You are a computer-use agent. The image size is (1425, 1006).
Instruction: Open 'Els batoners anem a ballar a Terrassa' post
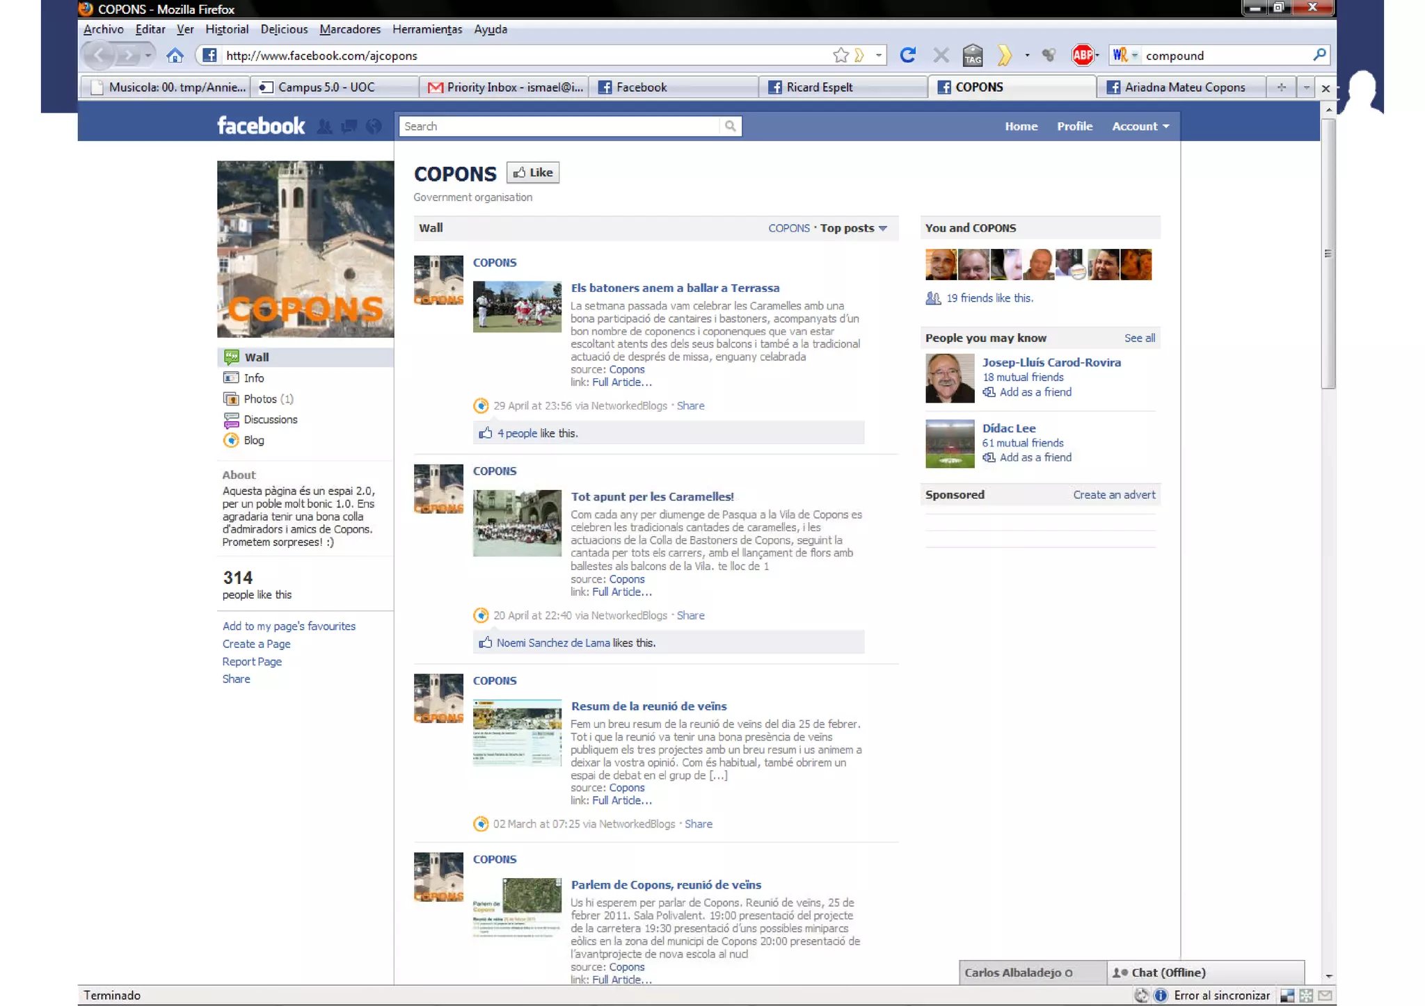pyautogui.click(x=675, y=288)
